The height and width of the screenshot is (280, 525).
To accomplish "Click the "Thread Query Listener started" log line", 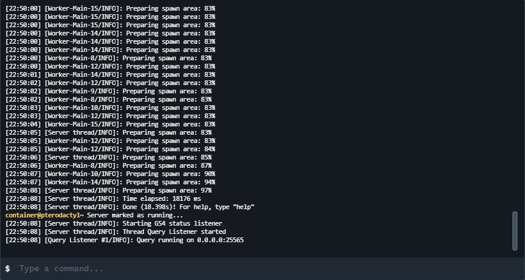I will pos(116,232).
